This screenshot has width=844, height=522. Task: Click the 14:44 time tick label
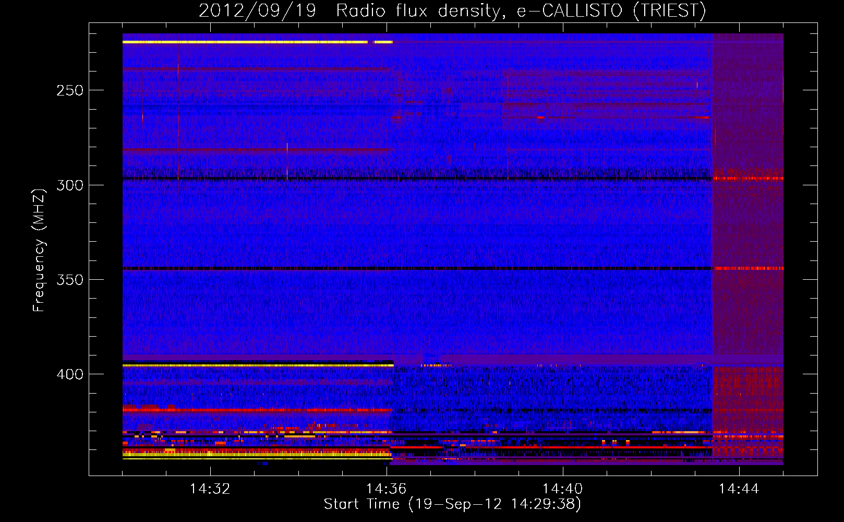coord(739,489)
